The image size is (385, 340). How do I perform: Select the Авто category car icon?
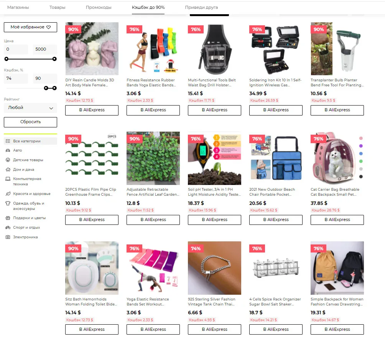tap(8, 150)
